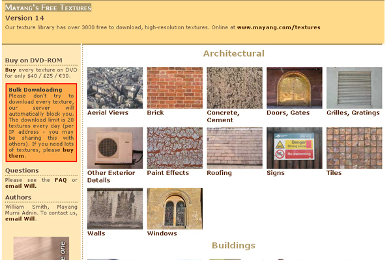Open the Signs texture thumbnail

[295, 148]
